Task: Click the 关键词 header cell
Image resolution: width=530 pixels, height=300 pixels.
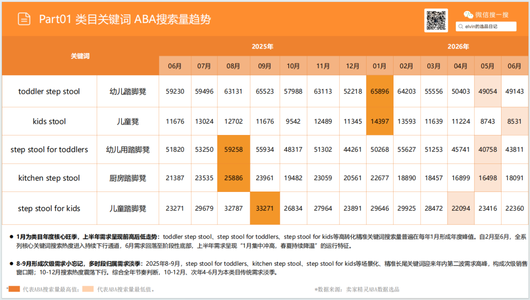Action: coord(80,56)
